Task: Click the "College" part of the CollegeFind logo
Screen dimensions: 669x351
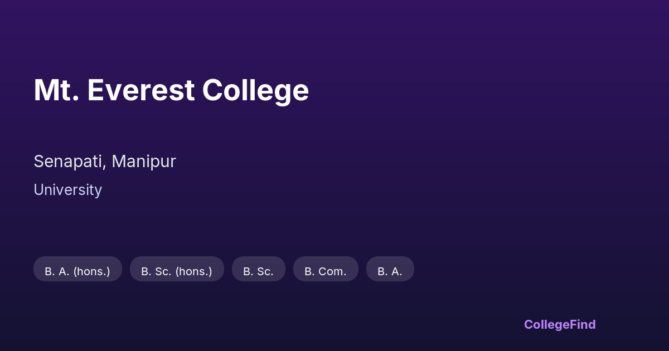Action: tap(546, 324)
